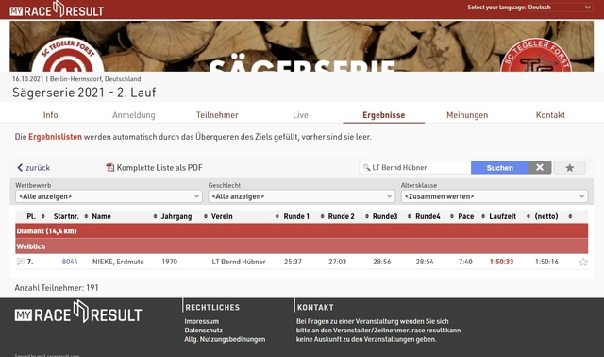
Task: Open the Geschlecht dropdown
Action: pos(301,196)
